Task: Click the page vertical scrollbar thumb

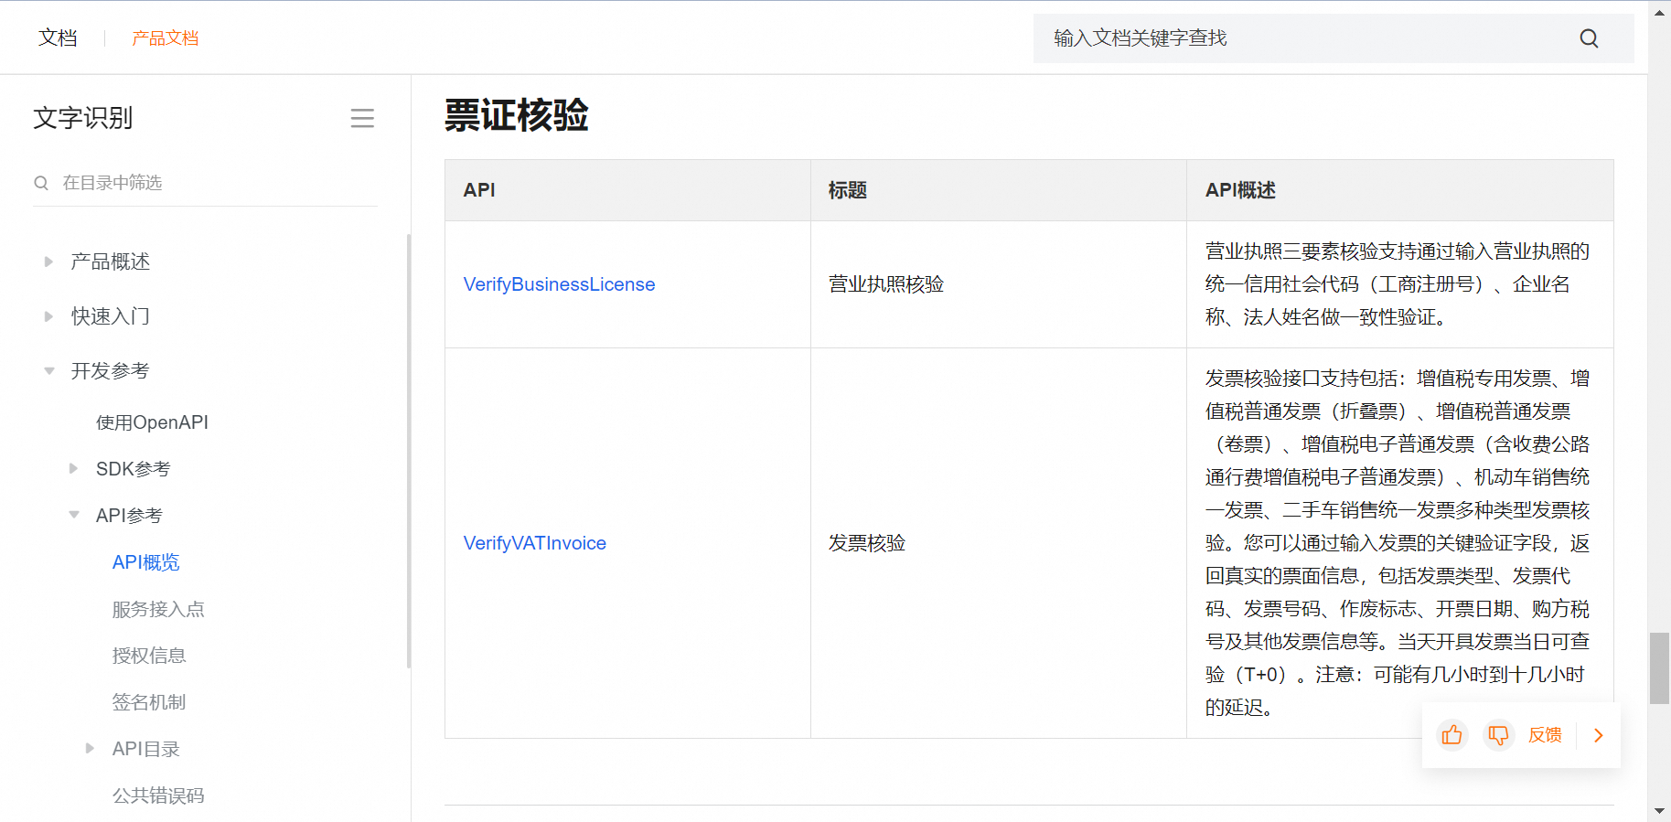Action: click(1659, 667)
